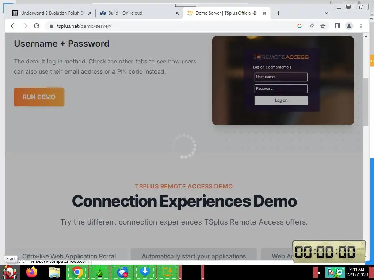The height and width of the screenshot is (280, 374).
Task: Open the Windows Start button
Action: [9, 272]
